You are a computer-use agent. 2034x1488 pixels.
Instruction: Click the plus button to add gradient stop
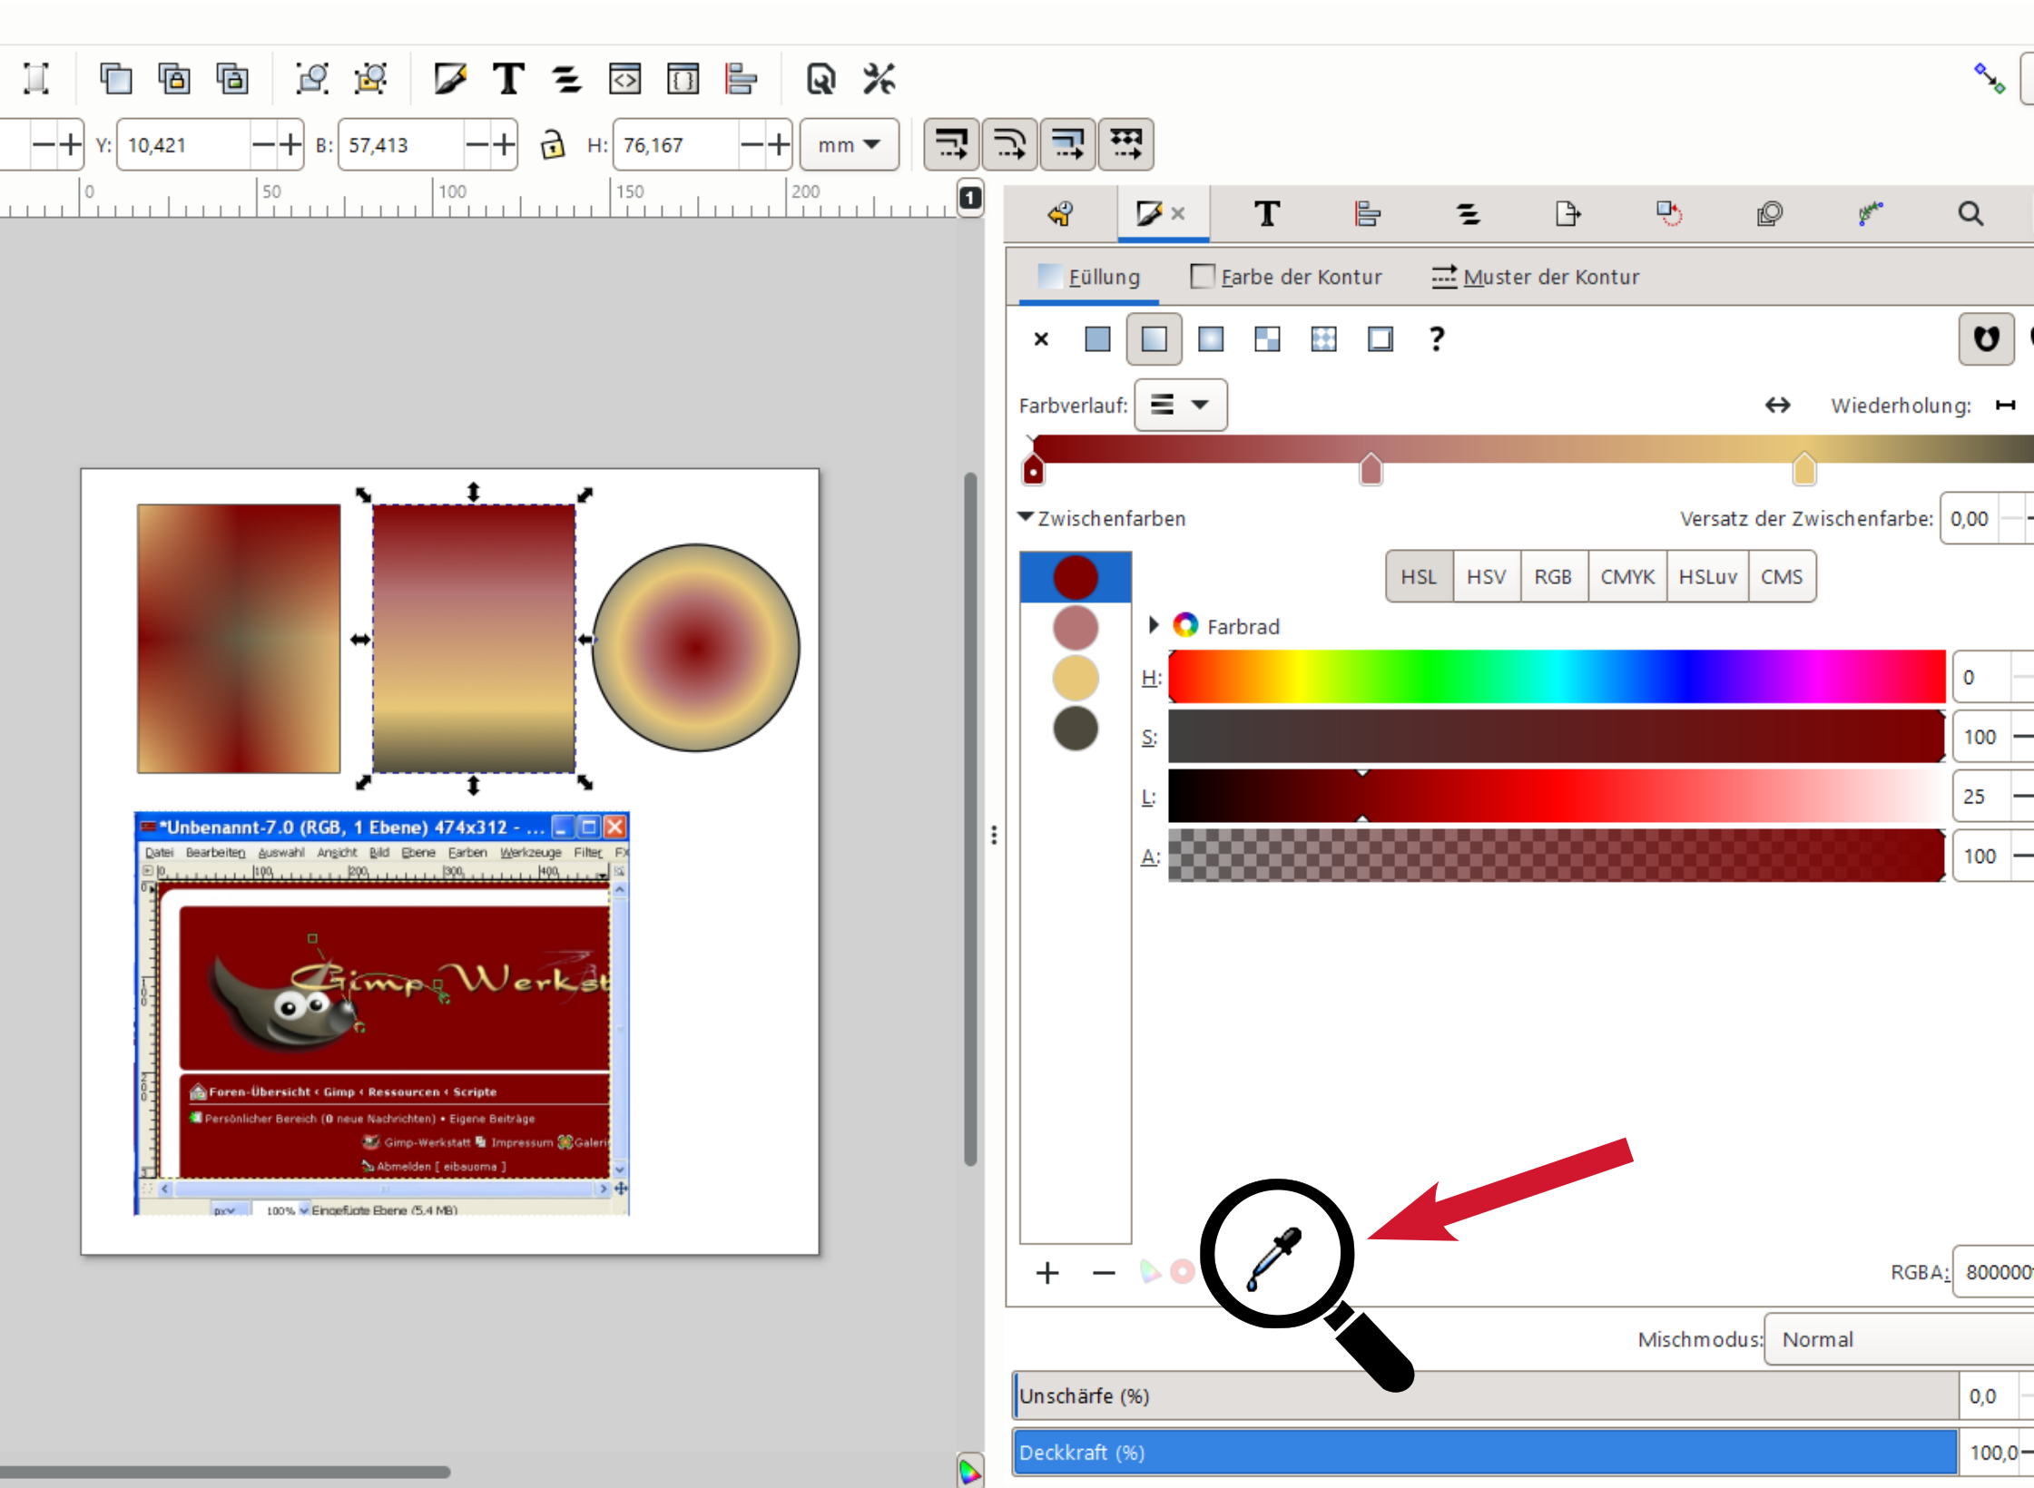[1047, 1273]
